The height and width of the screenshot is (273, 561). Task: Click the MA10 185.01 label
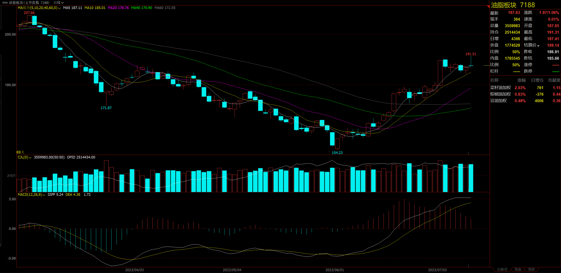[95, 8]
